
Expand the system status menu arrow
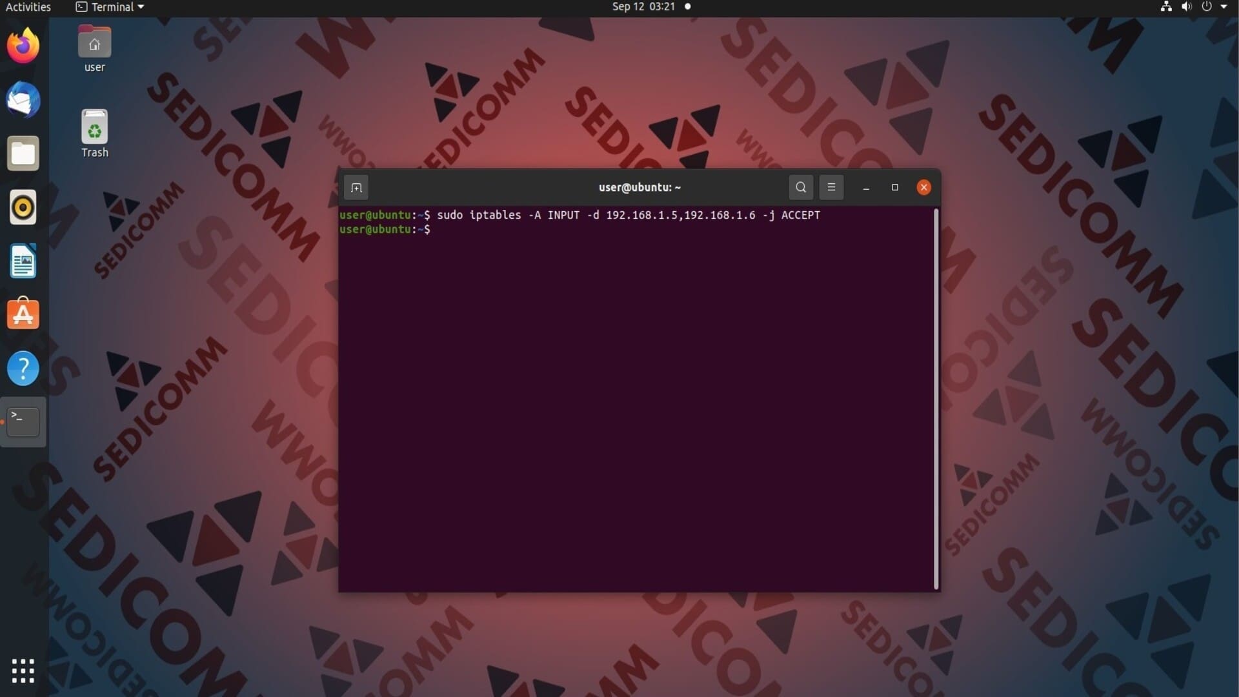(x=1224, y=7)
